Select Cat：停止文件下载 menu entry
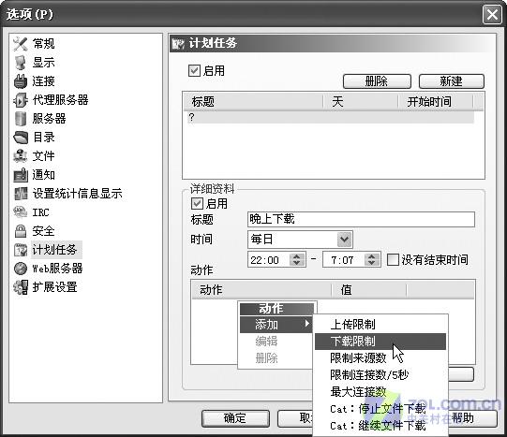The height and width of the screenshot is (437, 507). coord(380,409)
